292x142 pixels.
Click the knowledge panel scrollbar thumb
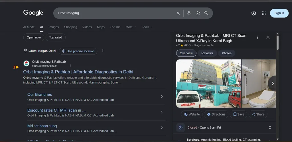277,43
